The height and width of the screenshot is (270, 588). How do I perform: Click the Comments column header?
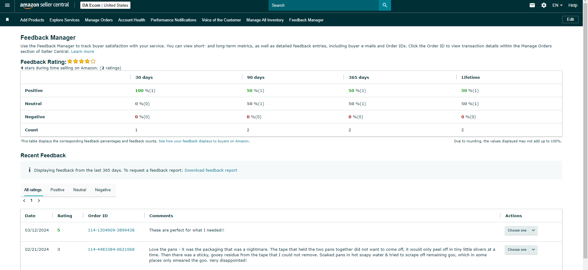(x=161, y=216)
